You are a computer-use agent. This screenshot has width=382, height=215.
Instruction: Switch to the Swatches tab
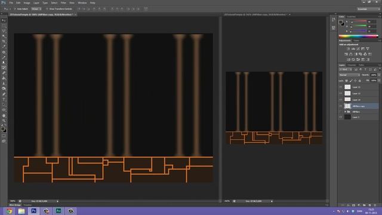tap(351, 17)
